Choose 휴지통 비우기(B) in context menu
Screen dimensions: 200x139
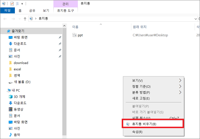[153, 124]
